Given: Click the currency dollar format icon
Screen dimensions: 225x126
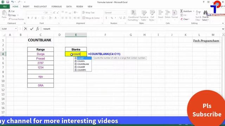Looking at the screenshot, I should 106,18.
